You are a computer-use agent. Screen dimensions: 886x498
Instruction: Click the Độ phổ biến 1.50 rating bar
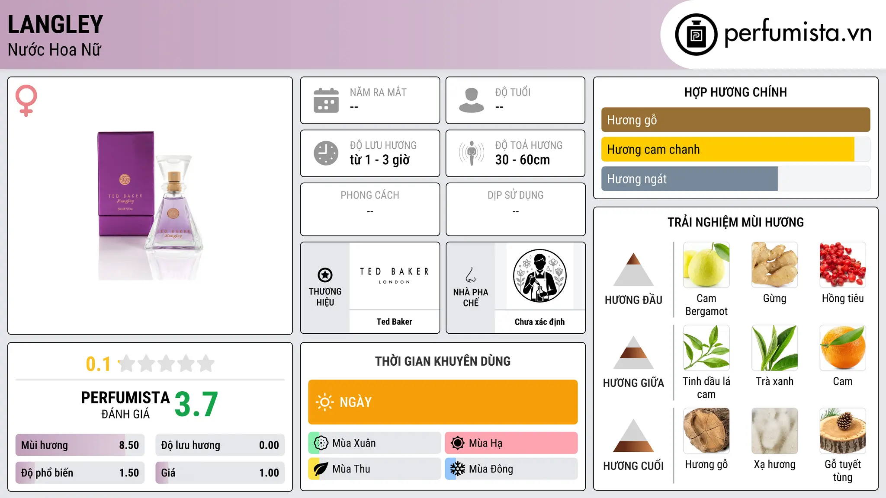[x=80, y=473]
